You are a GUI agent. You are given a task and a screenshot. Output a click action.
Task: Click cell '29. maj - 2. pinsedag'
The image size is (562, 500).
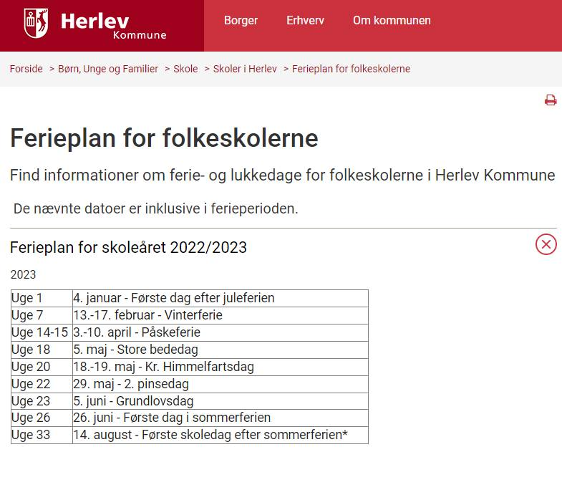221,385
